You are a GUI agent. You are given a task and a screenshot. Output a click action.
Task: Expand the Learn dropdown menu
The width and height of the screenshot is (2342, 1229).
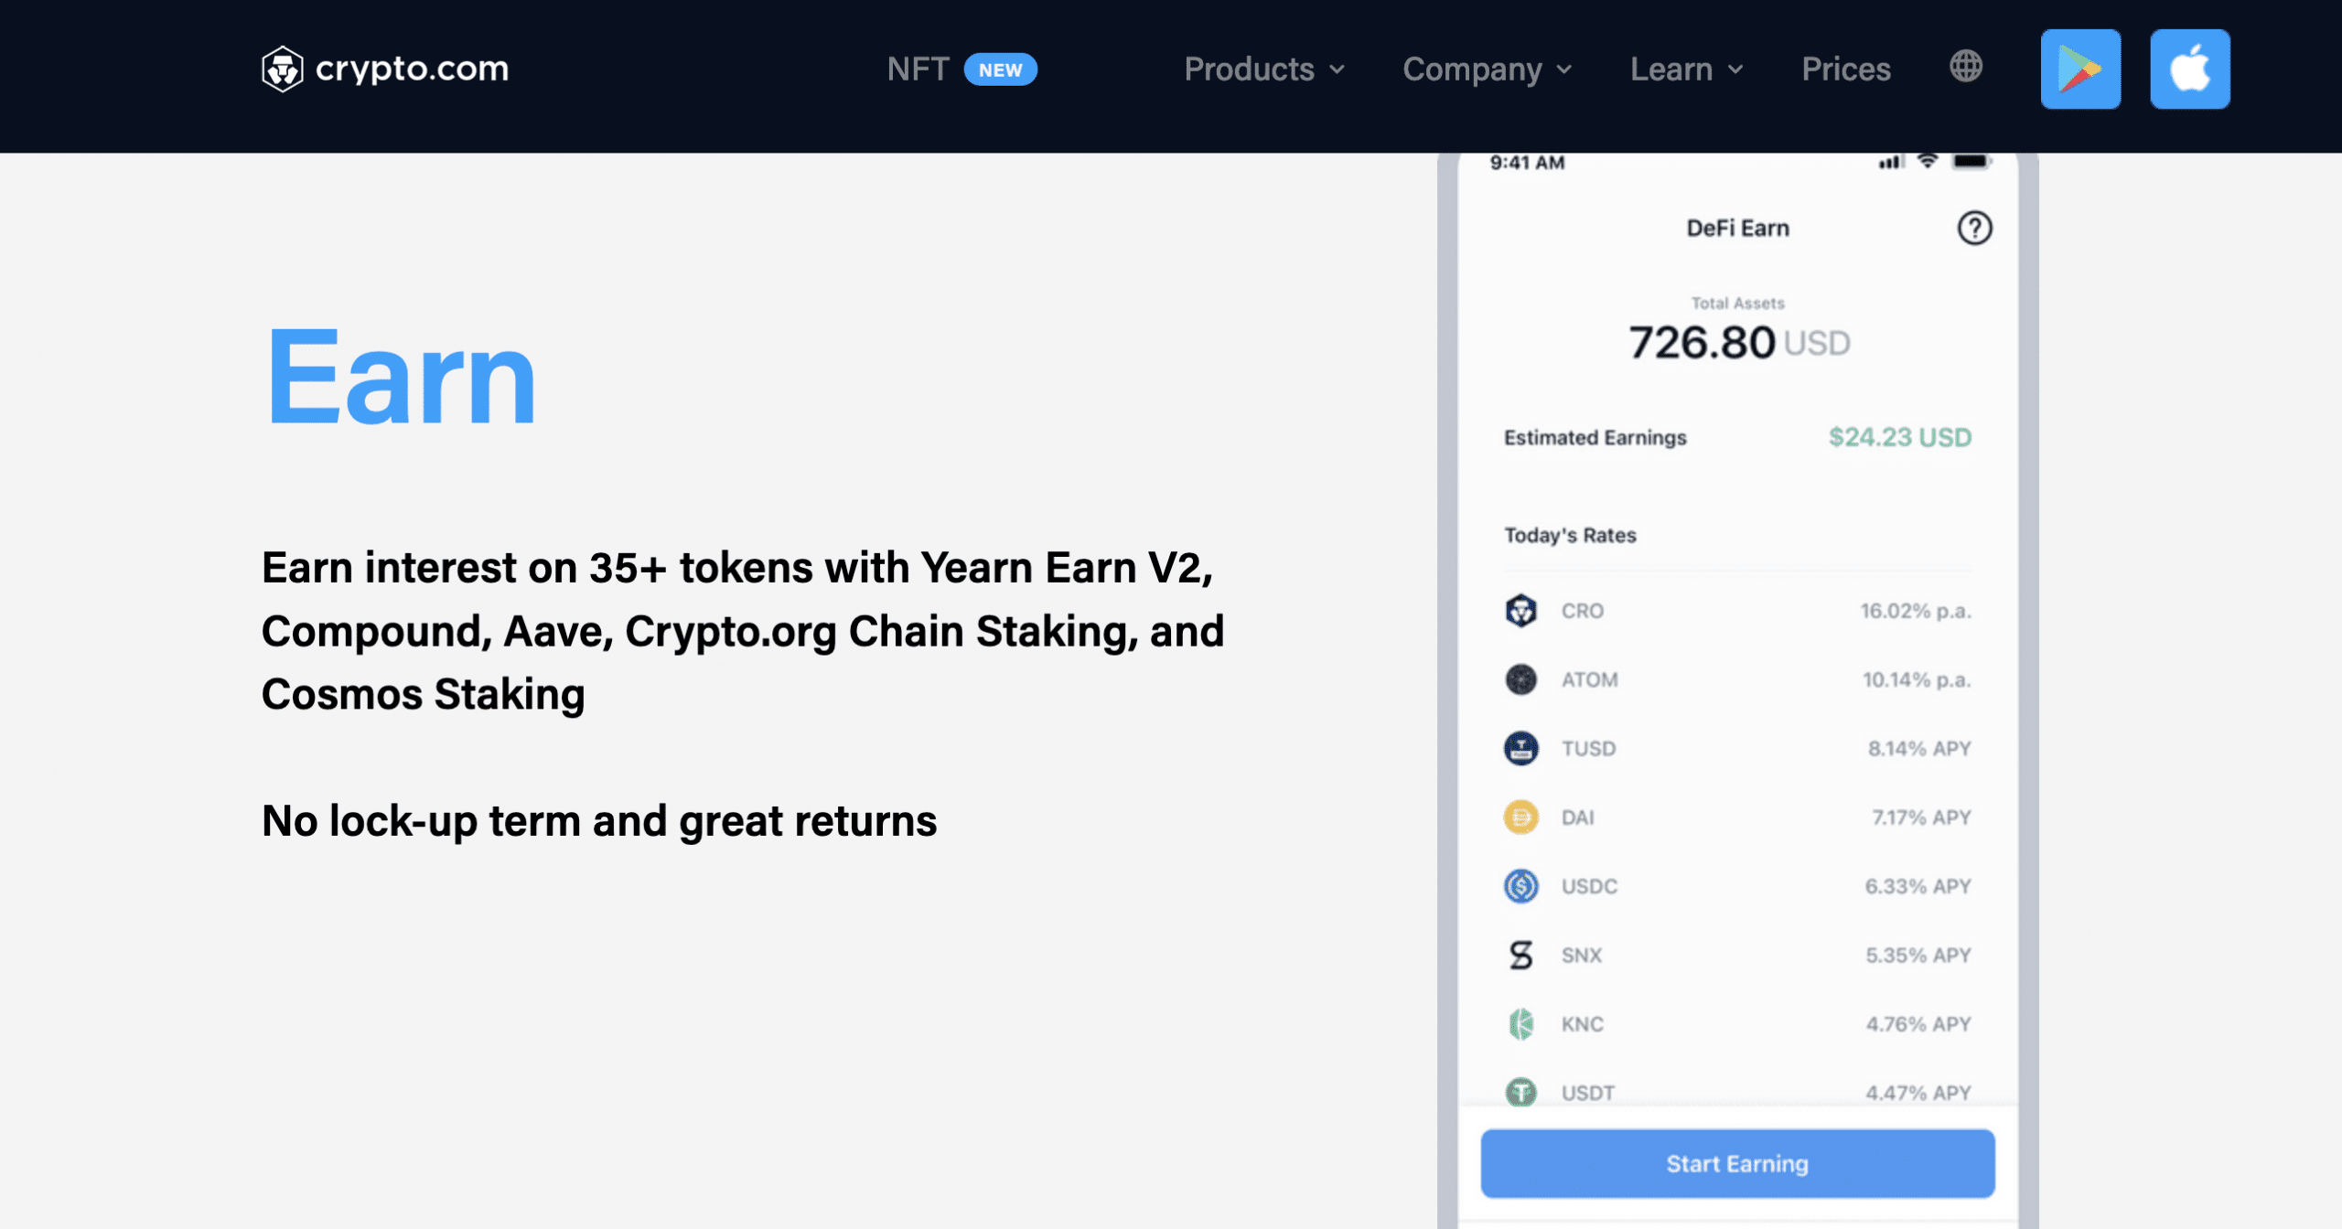[1687, 69]
